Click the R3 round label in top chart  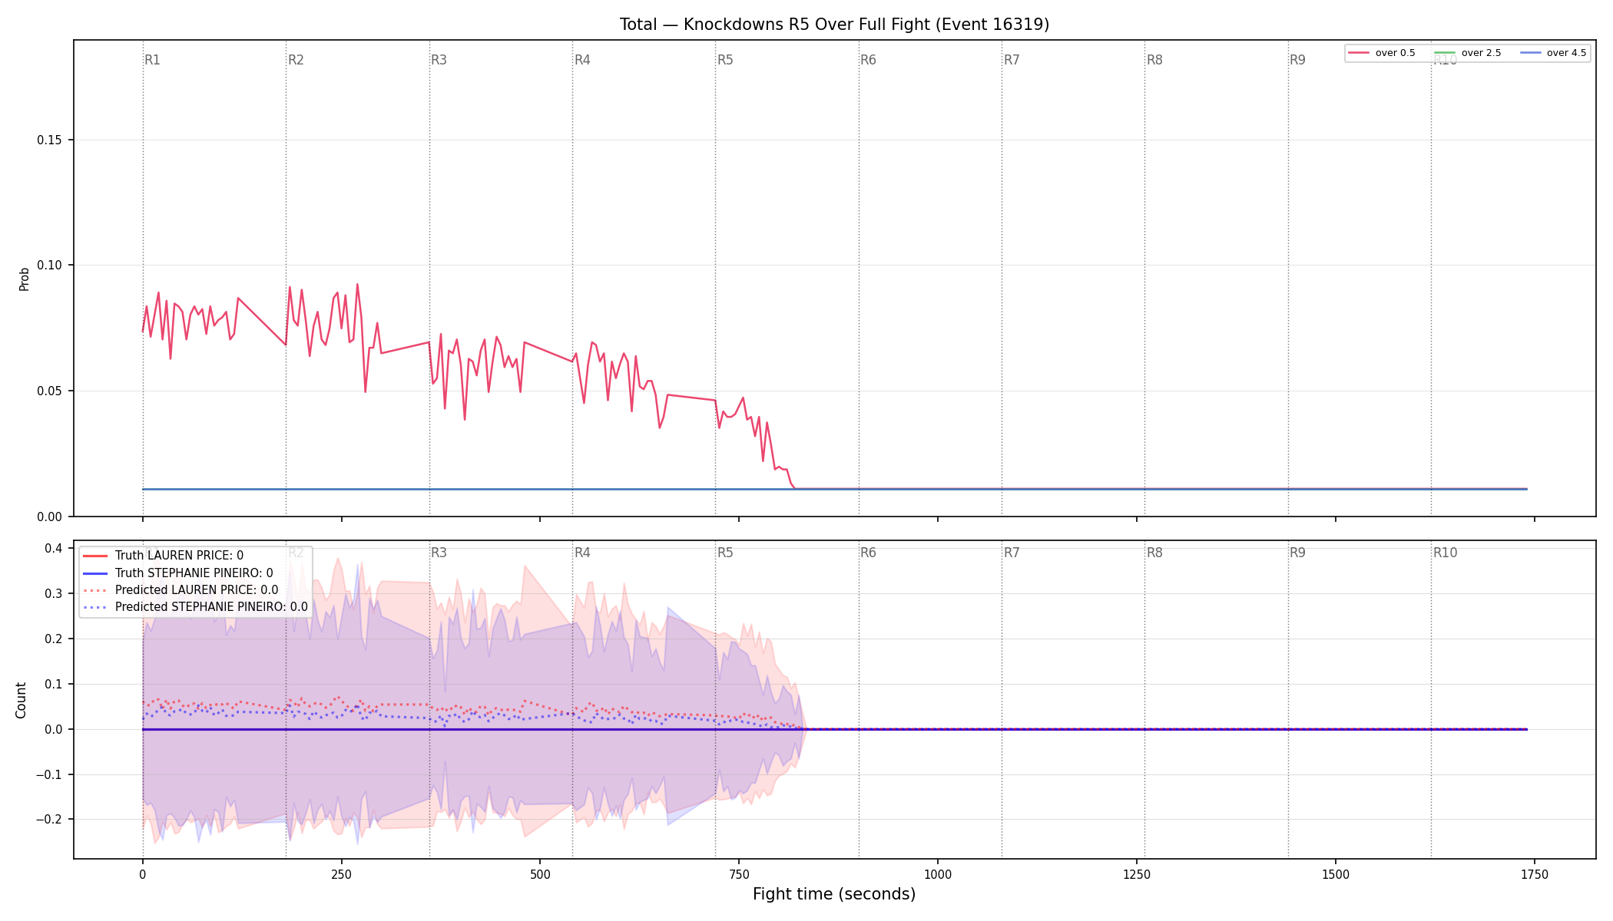pyautogui.click(x=439, y=60)
